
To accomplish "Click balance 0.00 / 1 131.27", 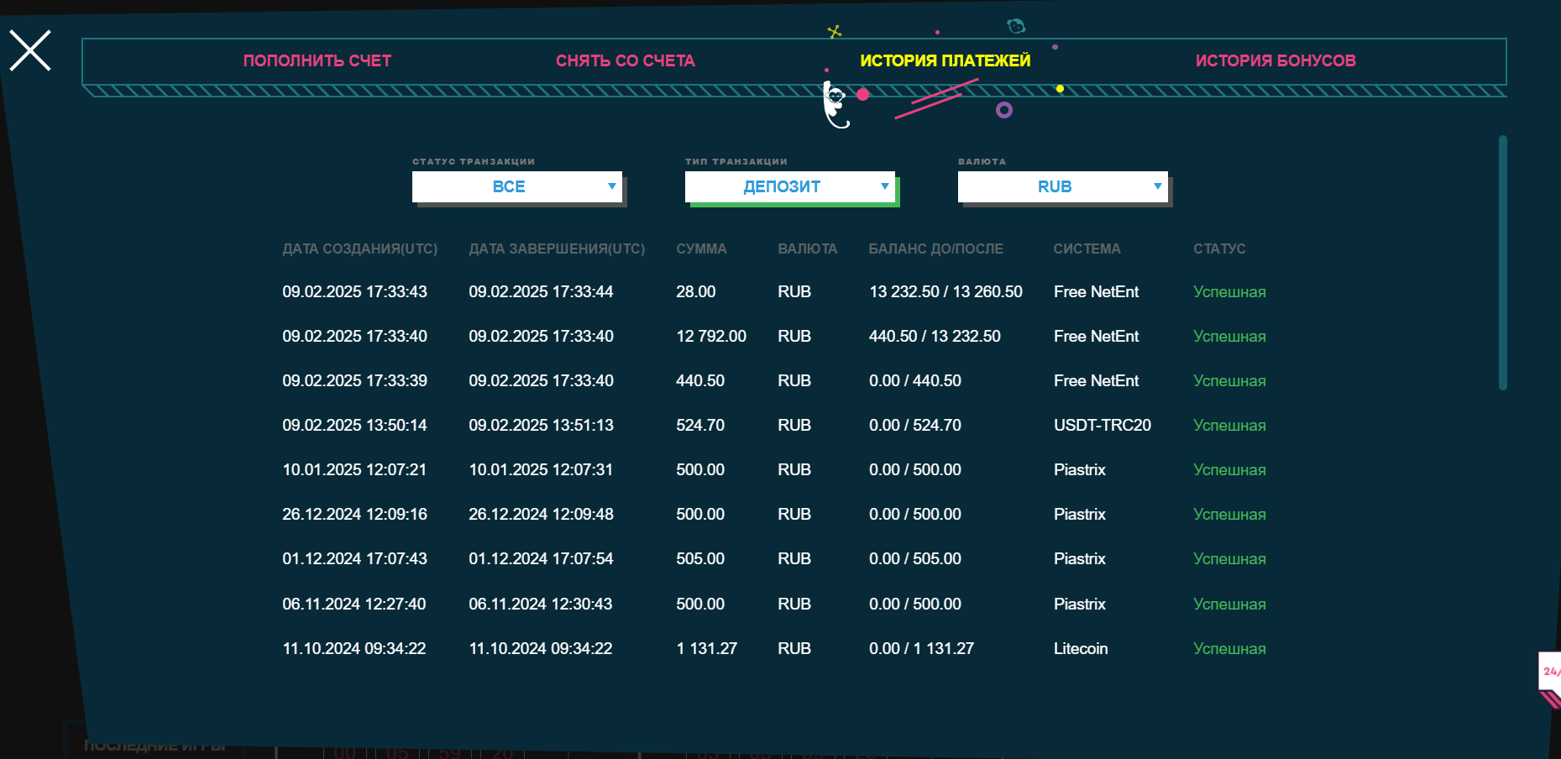I will [x=921, y=648].
